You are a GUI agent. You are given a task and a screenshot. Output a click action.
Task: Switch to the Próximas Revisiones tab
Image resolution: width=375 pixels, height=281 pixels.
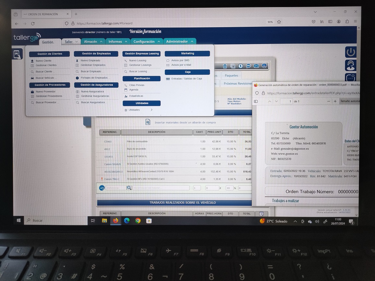[x=238, y=83]
